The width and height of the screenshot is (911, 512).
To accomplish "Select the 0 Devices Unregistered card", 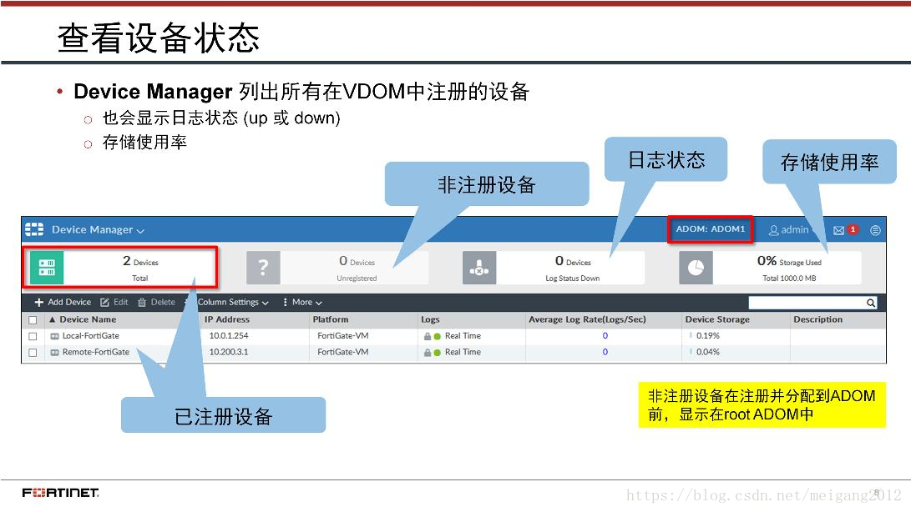I will point(337,268).
